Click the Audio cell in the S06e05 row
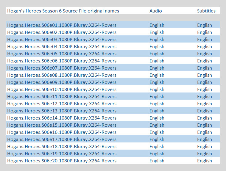The height and width of the screenshot is (171, 226). (x=157, y=54)
